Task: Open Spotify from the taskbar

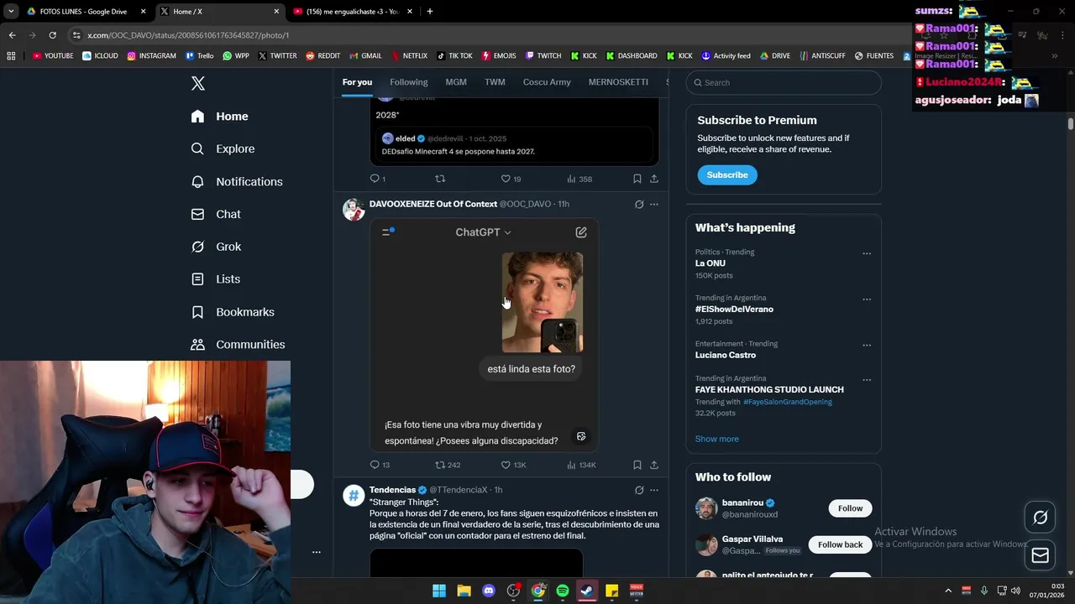Action: tap(563, 591)
